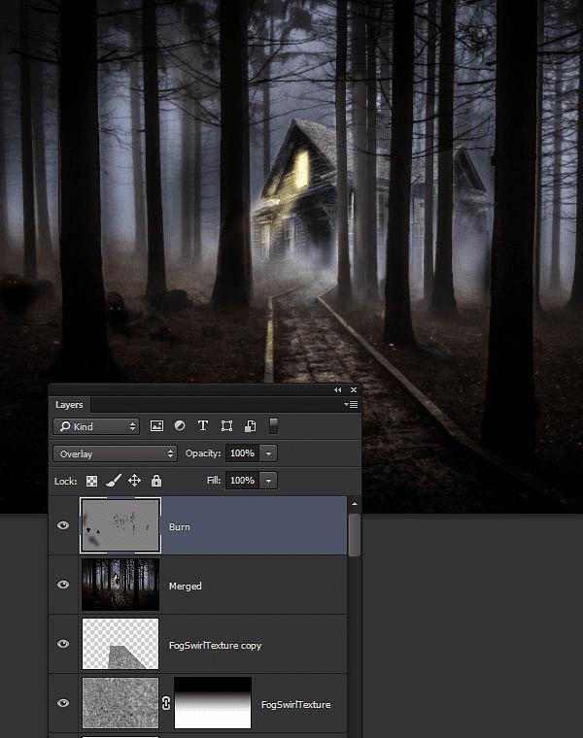Switch to the Layers tab
583x738 pixels.
(69, 405)
